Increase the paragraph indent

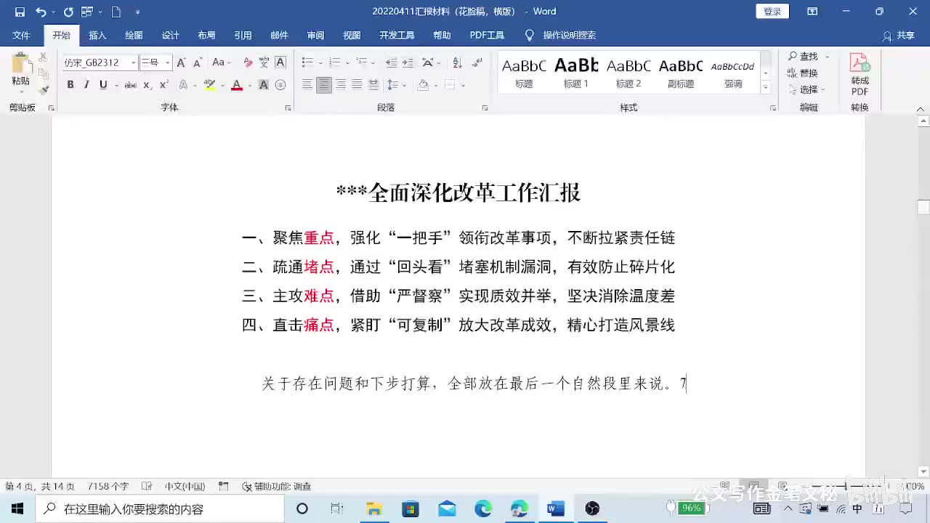[408, 62]
